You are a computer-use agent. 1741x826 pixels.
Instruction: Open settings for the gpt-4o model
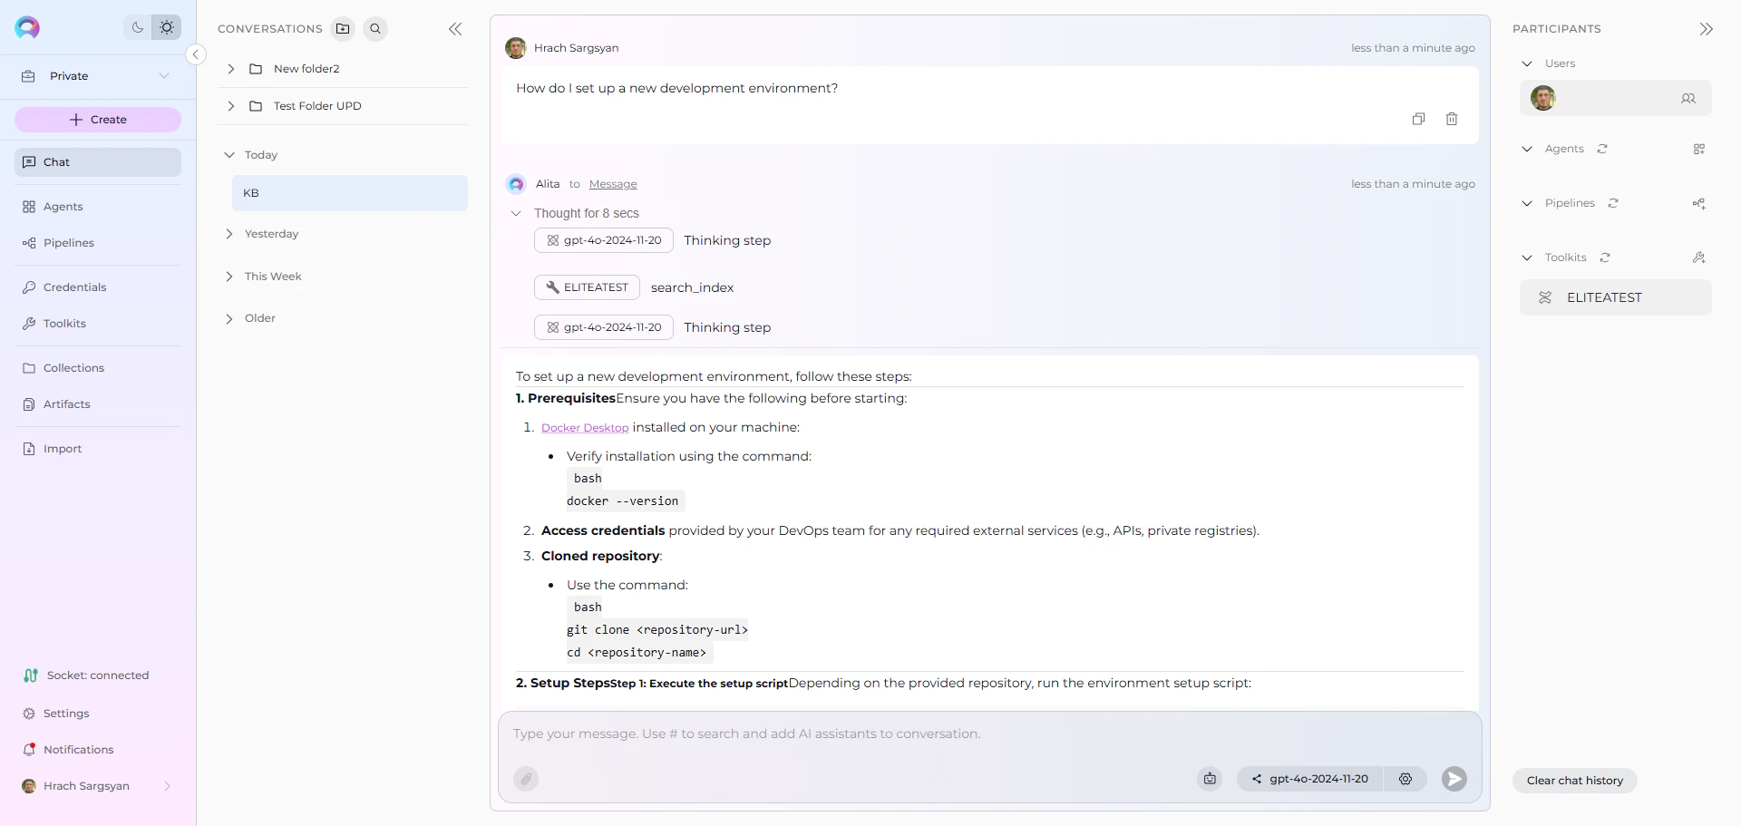1405,779
